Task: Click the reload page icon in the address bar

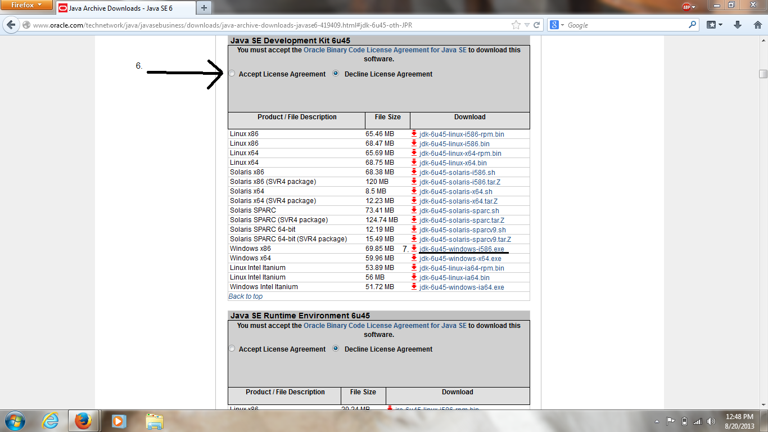Action: coord(536,25)
